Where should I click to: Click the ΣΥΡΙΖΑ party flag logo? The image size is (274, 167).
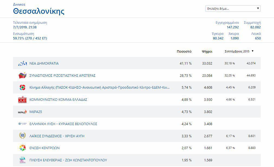pyautogui.click(x=22, y=75)
